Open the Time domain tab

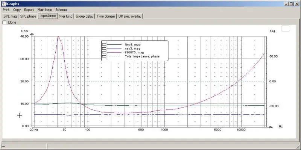point(106,16)
